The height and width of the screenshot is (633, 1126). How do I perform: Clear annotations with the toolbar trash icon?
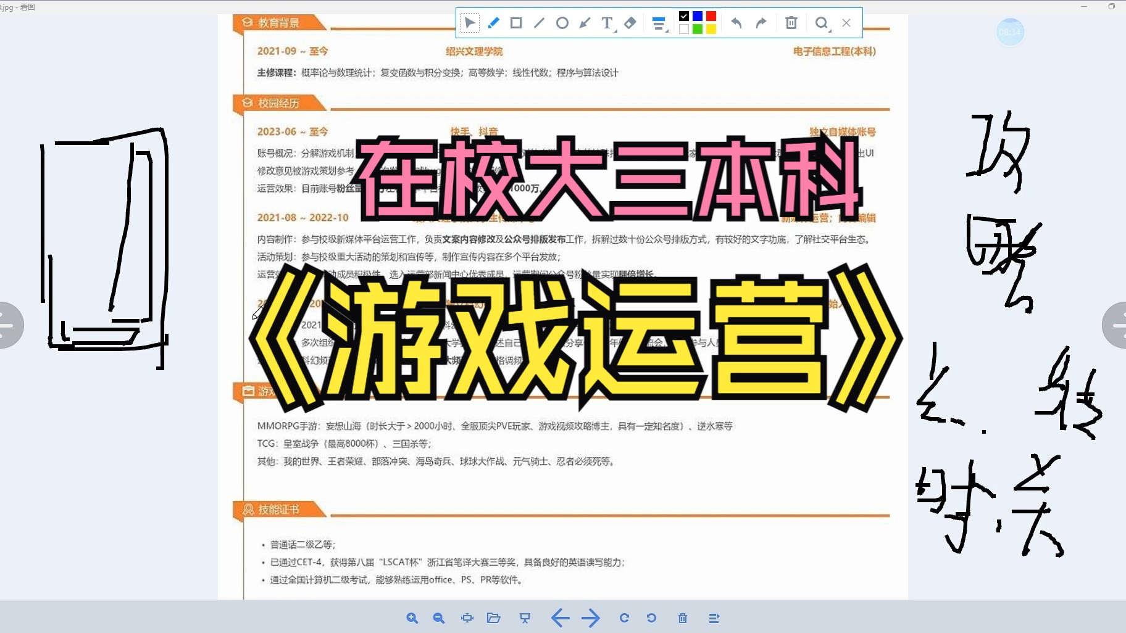[791, 23]
